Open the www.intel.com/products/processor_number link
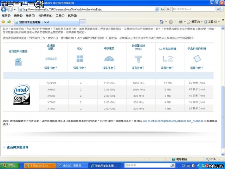 tap(173, 121)
